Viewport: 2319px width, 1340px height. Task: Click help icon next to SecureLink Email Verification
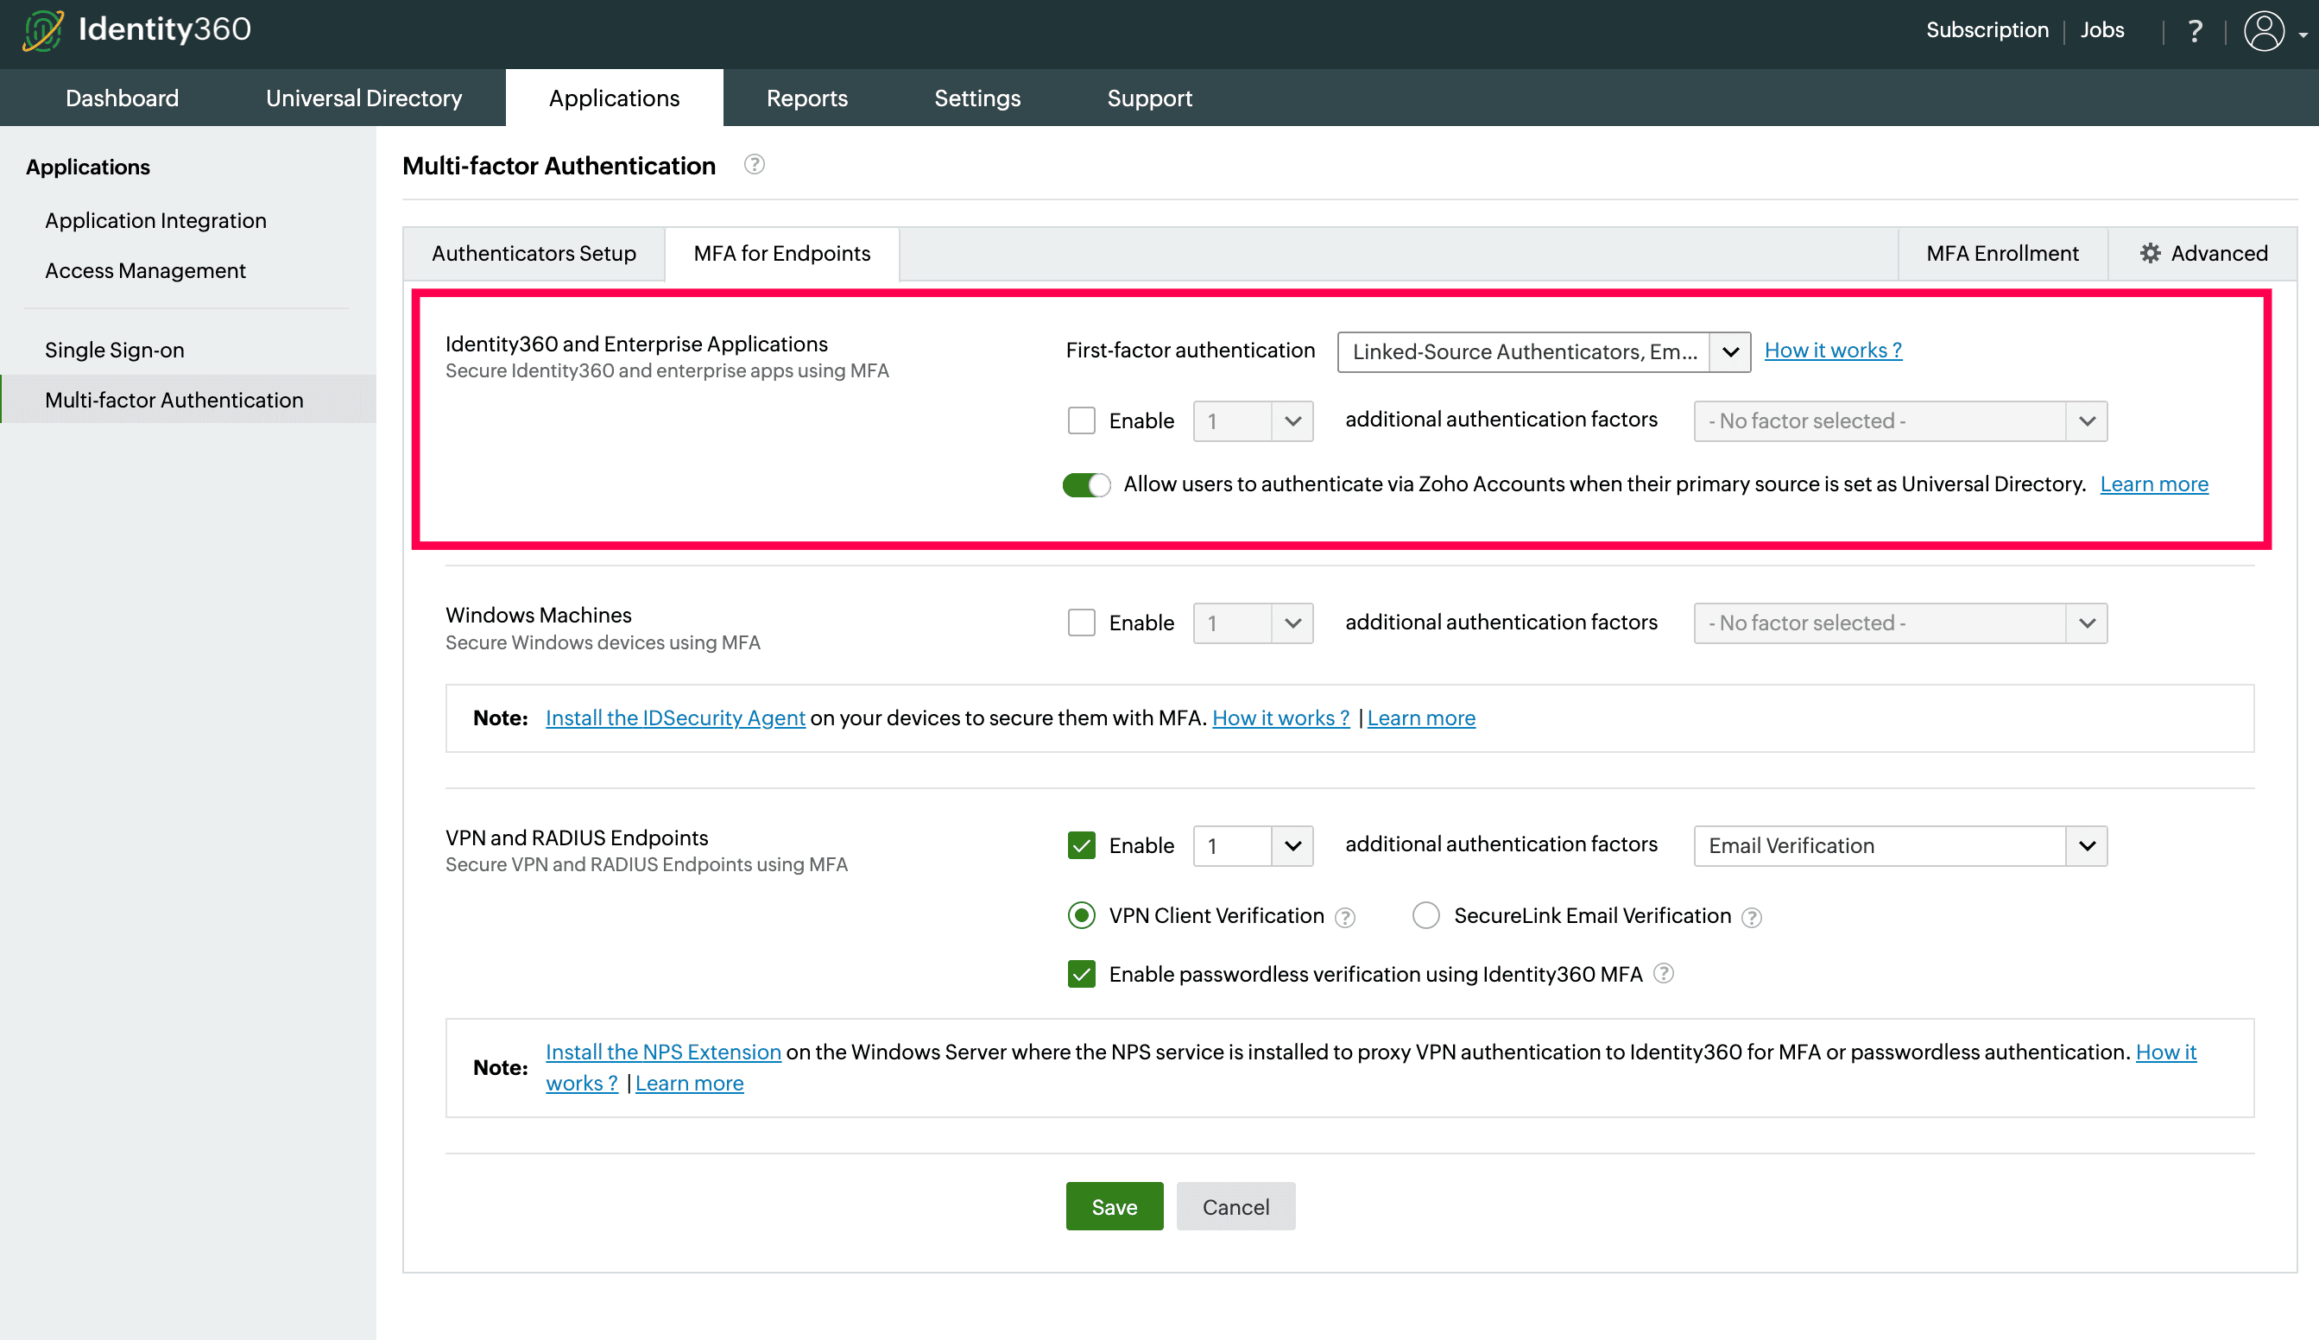point(1751,918)
